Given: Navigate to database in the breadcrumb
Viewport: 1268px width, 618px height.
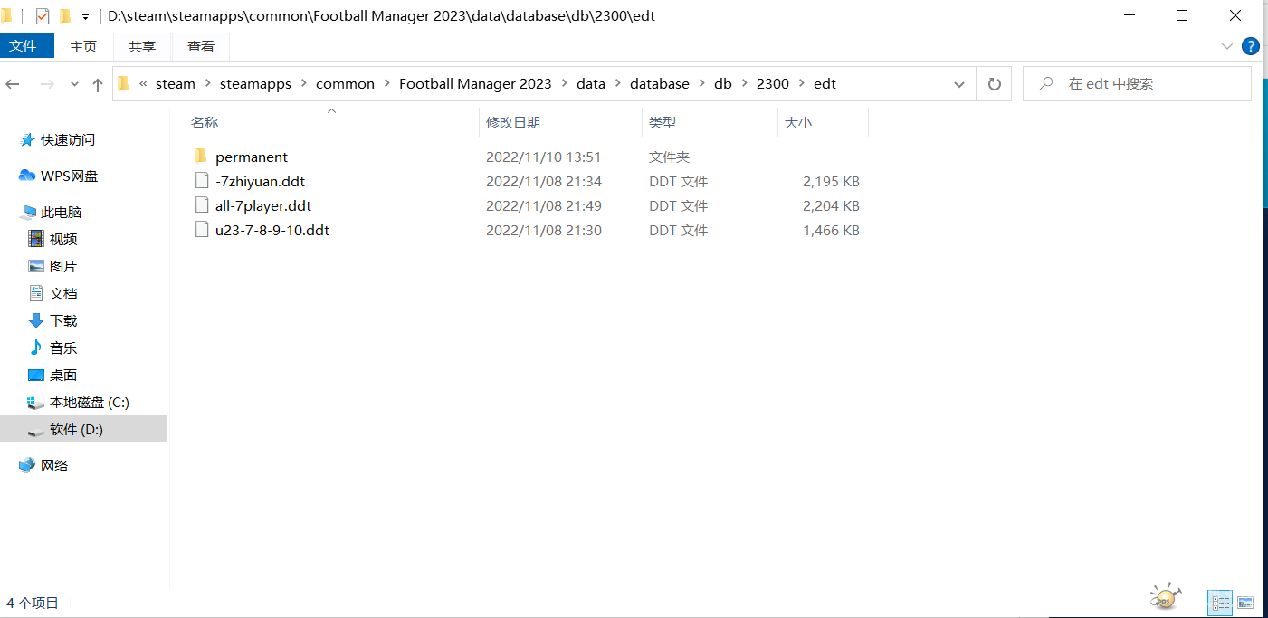Looking at the screenshot, I should click(x=660, y=83).
